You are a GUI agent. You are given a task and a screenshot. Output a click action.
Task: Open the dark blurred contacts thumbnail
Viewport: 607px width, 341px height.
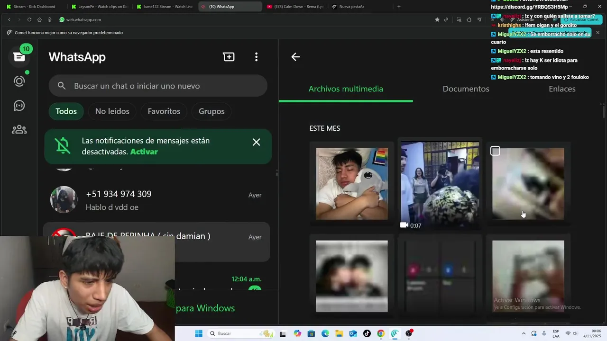pyautogui.click(x=440, y=276)
